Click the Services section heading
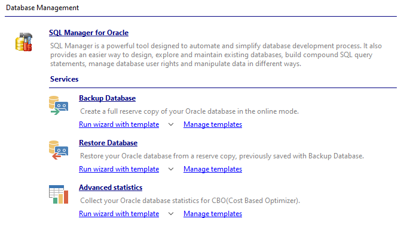The height and width of the screenshot is (231, 401). [64, 79]
